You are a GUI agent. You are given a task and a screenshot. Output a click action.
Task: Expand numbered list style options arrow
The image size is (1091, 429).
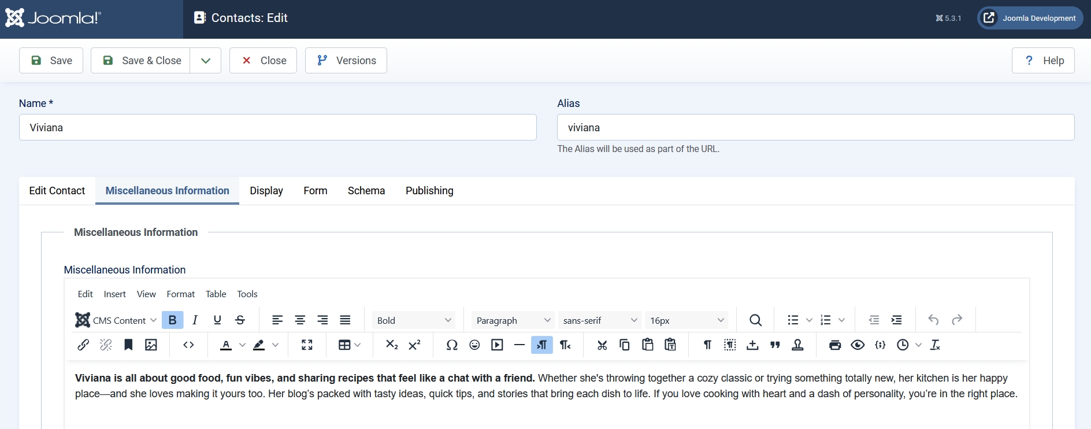click(x=841, y=320)
